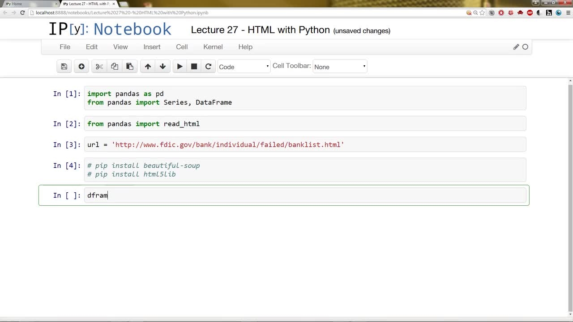Click inside the dfram code cell

(x=305, y=195)
